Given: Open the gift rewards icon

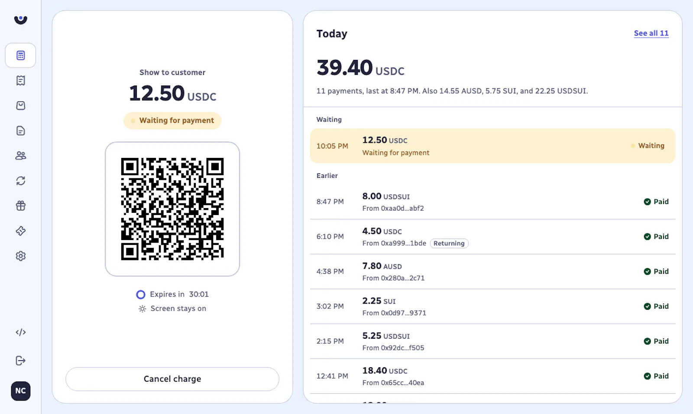Looking at the screenshot, I should point(20,206).
